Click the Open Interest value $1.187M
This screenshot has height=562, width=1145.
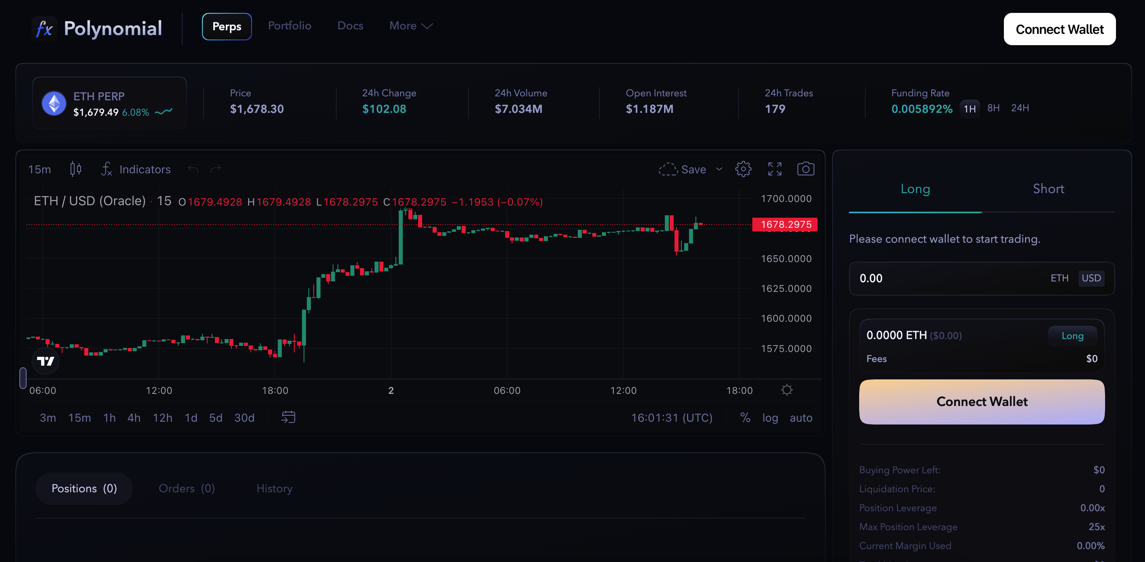[650, 109]
